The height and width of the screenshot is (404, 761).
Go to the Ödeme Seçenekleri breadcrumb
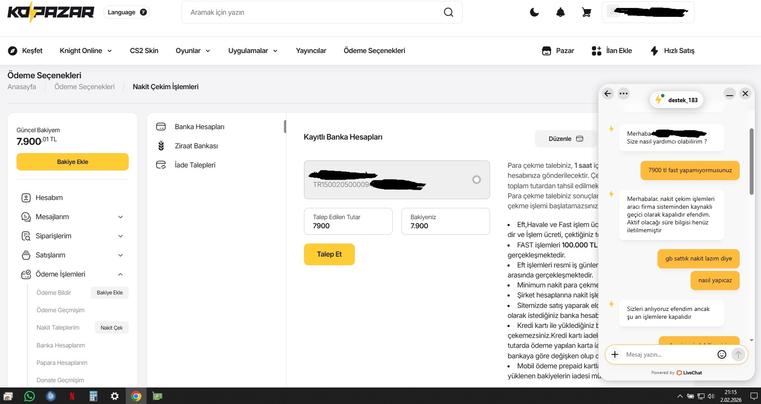pos(84,87)
